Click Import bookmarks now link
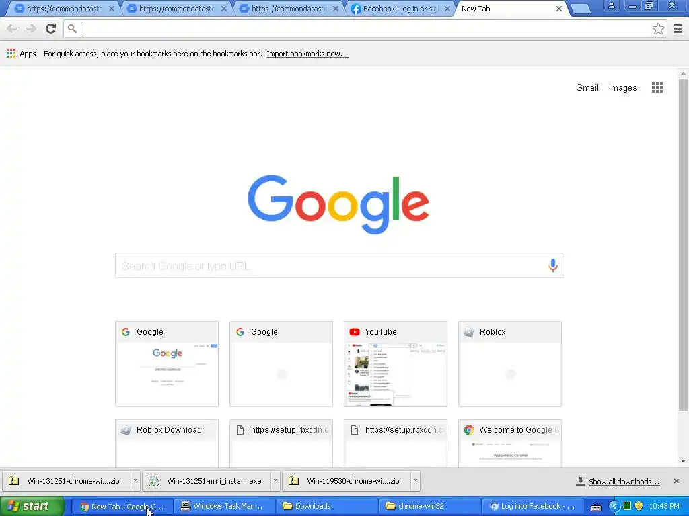This screenshot has height=516, width=689. pos(307,54)
